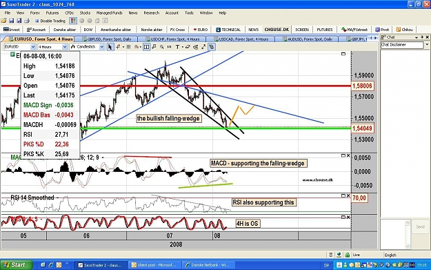Image resolution: width=431 pixels, height=270 pixels.
Task: Open the 4 Hours timeframe dropdown
Action: [65, 47]
